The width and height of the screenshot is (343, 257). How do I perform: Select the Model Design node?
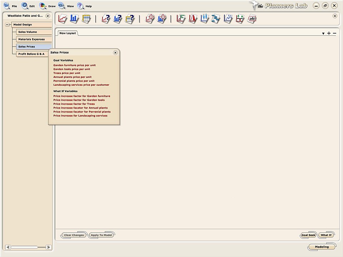pyautogui.click(x=31, y=25)
